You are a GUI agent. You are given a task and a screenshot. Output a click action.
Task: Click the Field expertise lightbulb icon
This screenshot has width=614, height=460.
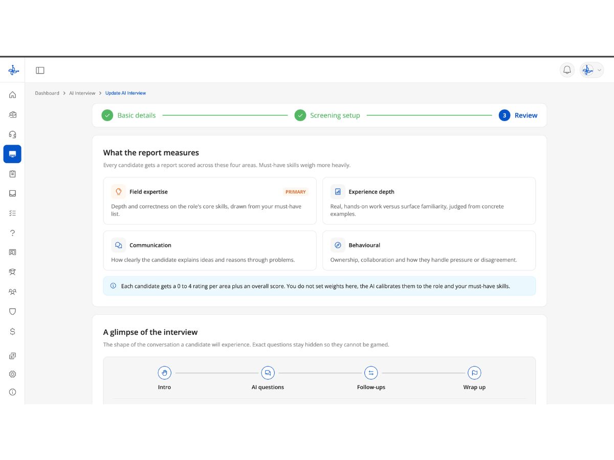pyautogui.click(x=119, y=192)
